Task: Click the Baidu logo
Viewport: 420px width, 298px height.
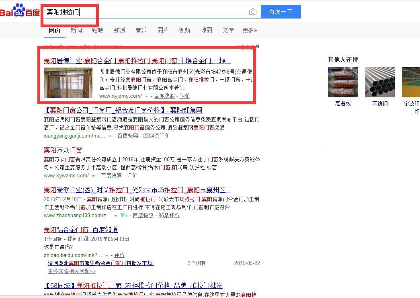Action: (20, 11)
